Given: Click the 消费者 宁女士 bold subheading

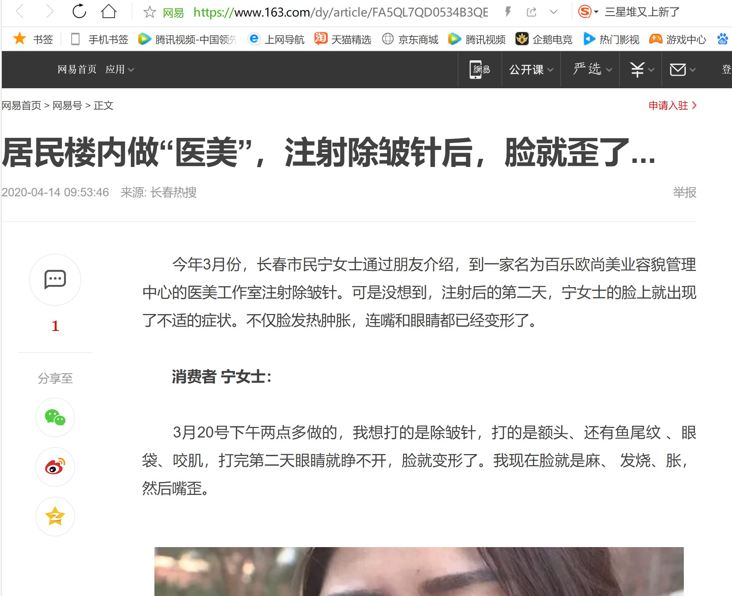Looking at the screenshot, I should [x=222, y=377].
